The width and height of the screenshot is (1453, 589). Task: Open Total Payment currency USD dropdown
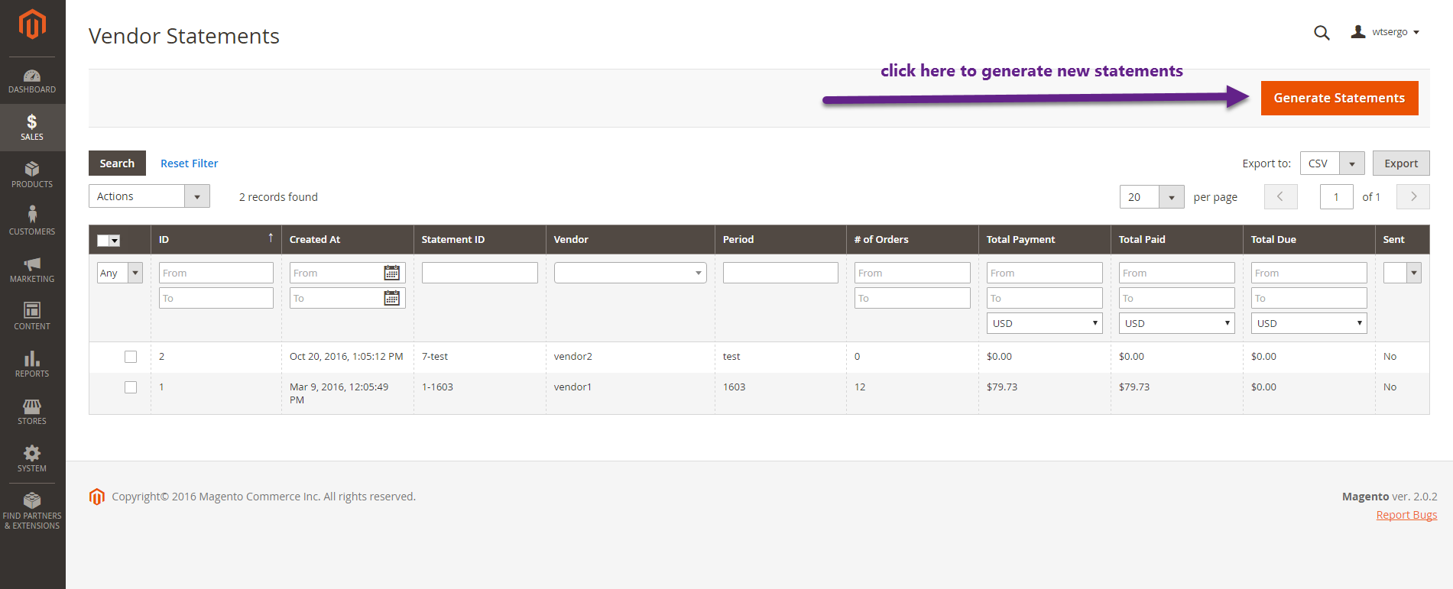(x=1044, y=323)
